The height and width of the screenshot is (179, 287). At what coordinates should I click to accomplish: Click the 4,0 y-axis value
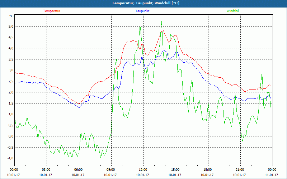click(x=11, y=48)
